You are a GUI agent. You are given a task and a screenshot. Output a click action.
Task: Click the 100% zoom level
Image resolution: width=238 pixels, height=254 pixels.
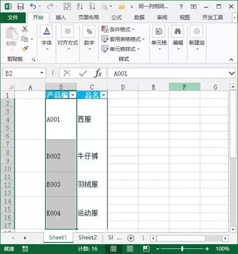(x=223, y=249)
